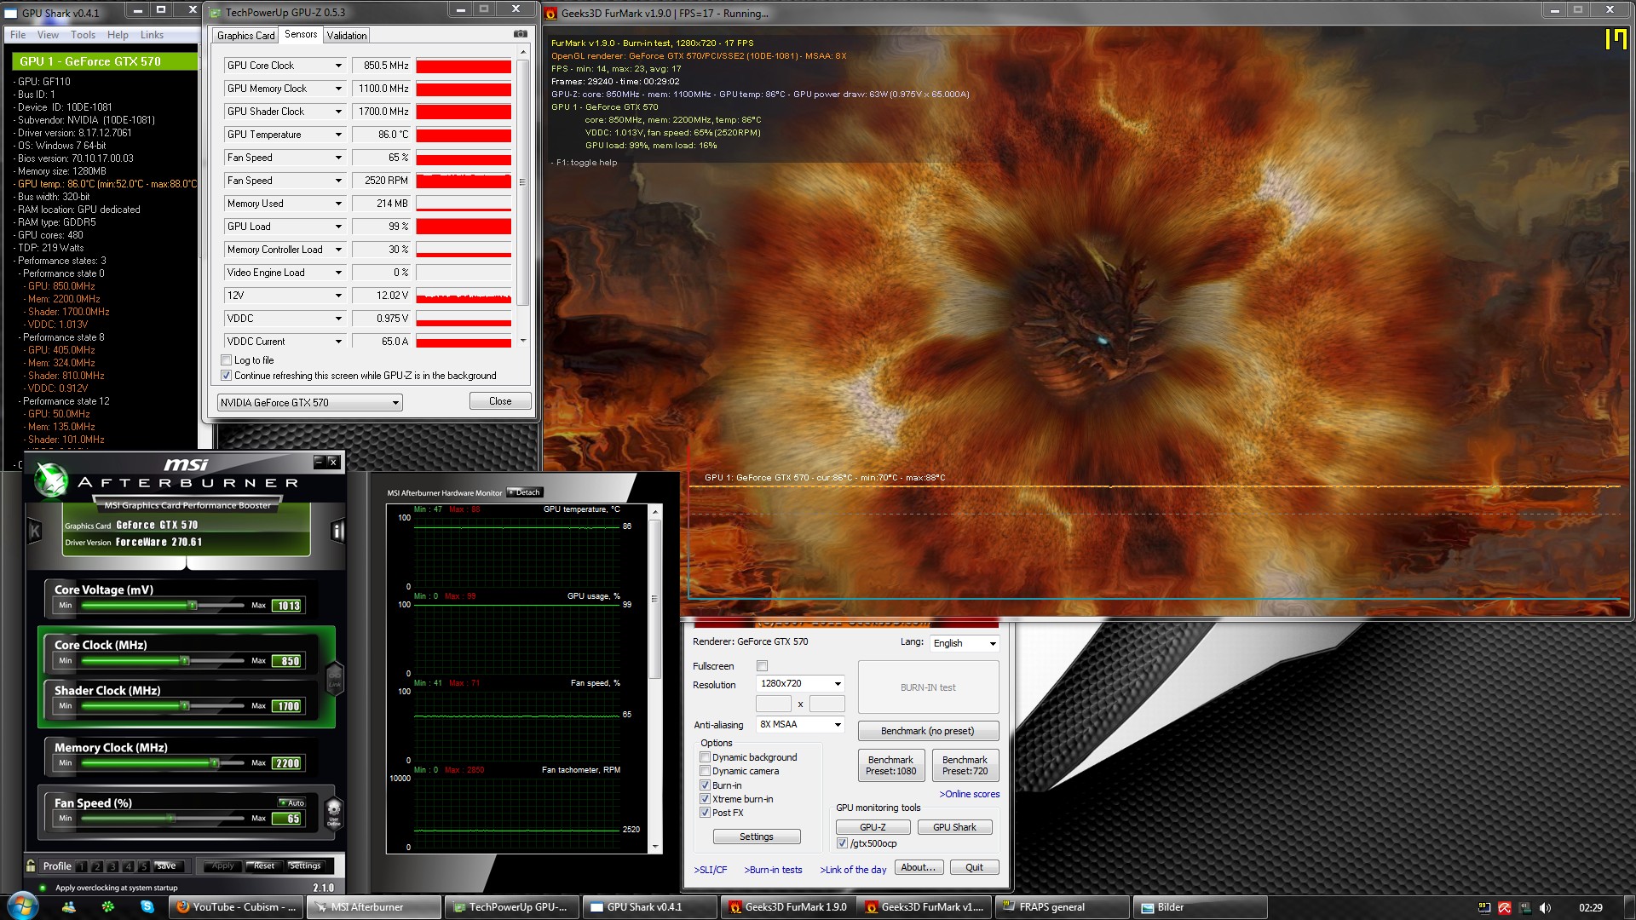Open GPU Shark Links menu
Viewport: 1636px width, 920px height.
152,35
